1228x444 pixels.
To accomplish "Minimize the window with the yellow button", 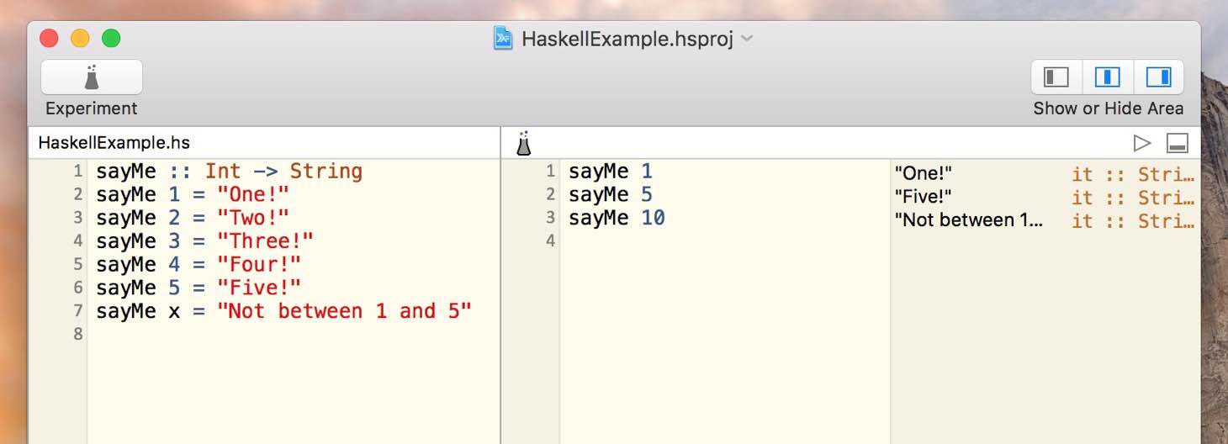I will (x=80, y=39).
